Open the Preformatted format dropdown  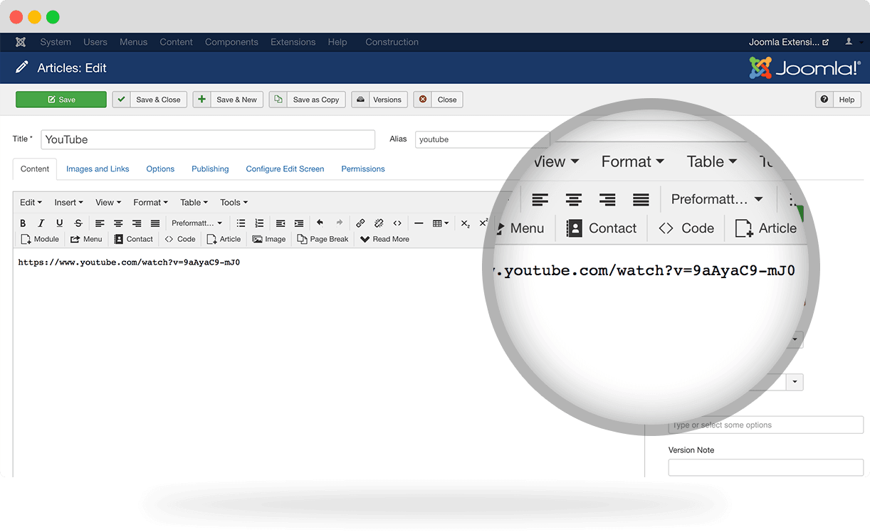point(196,223)
